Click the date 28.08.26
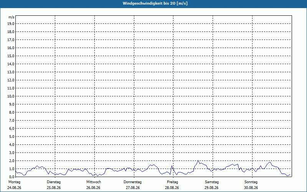Screen dimensions: 307x192 [172, 188]
